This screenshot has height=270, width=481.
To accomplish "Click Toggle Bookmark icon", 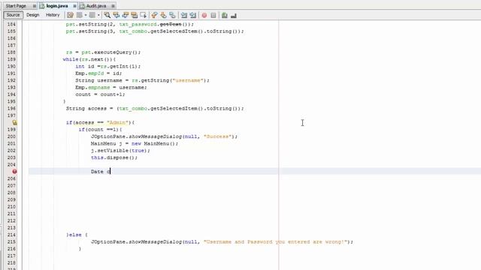I will (172, 15).
